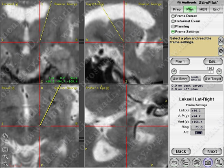Click the '0.0 mm off plan' text

click(x=184, y=89)
